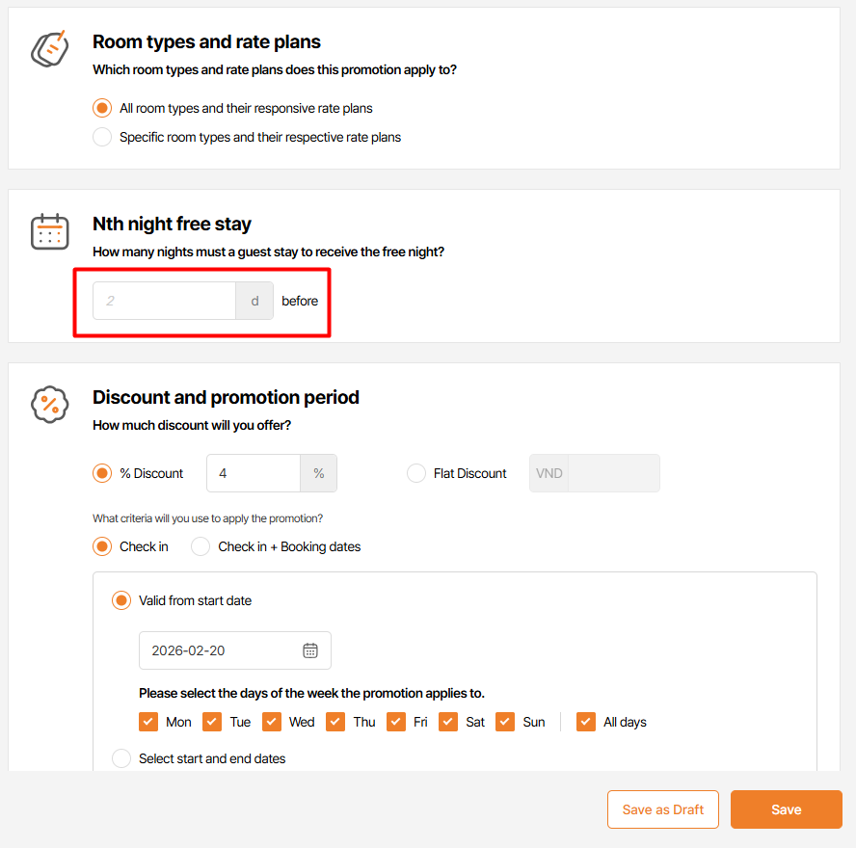Toggle the All days checkbox

pyautogui.click(x=586, y=722)
